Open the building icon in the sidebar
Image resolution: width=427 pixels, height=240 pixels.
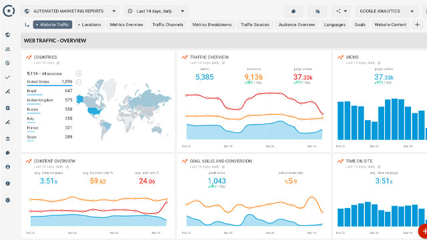[x=7, y=139]
